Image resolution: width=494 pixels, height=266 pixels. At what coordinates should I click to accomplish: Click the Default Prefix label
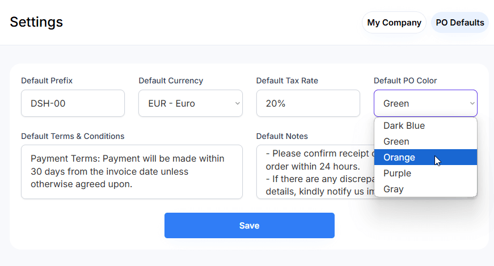tap(47, 81)
